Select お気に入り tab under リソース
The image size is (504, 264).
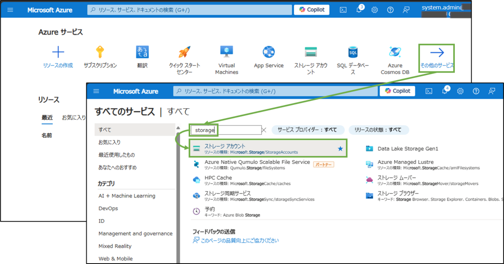(74, 118)
